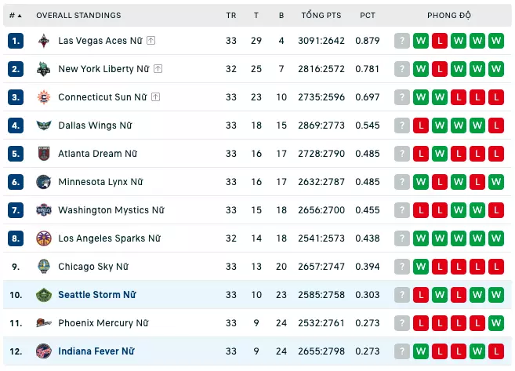
Task: Click the promotion arrow icon beside Connecticut Sun
Action: [x=155, y=97]
